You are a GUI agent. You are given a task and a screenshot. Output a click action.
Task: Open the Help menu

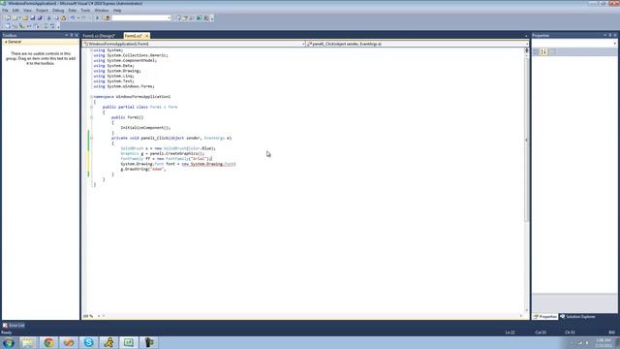tap(117, 11)
